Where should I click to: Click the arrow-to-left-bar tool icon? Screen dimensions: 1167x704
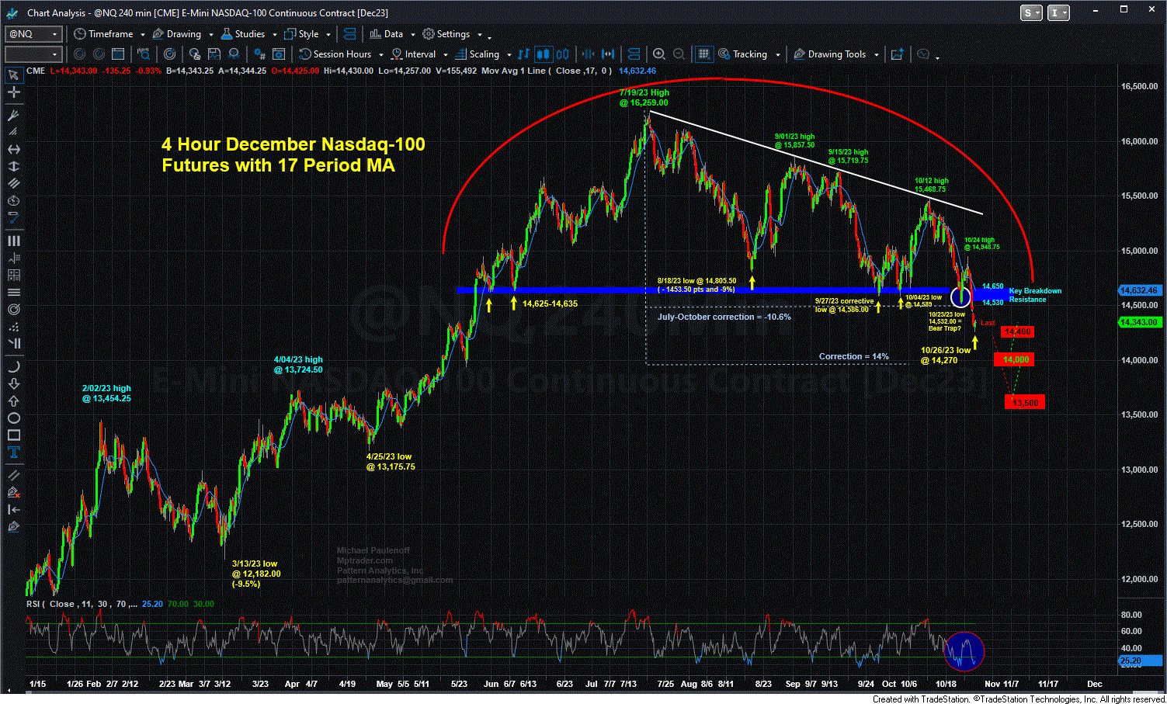pyautogui.click(x=13, y=509)
